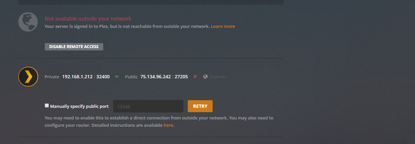The height and width of the screenshot is (144, 415).
Task: Click the small gray Internet globe icon
Action: coord(205,77)
